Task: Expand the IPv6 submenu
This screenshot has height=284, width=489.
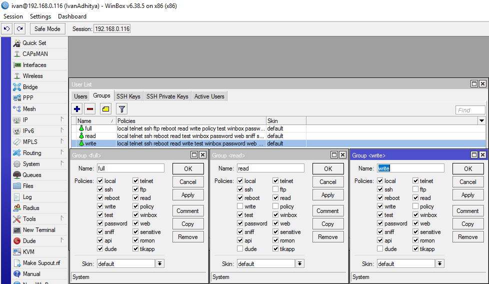Action: pyautogui.click(x=62, y=130)
